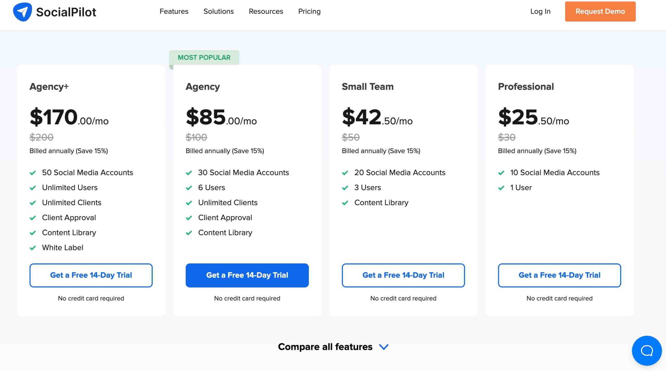
Task: Expand the Compare all features chevron
Action: (x=384, y=347)
